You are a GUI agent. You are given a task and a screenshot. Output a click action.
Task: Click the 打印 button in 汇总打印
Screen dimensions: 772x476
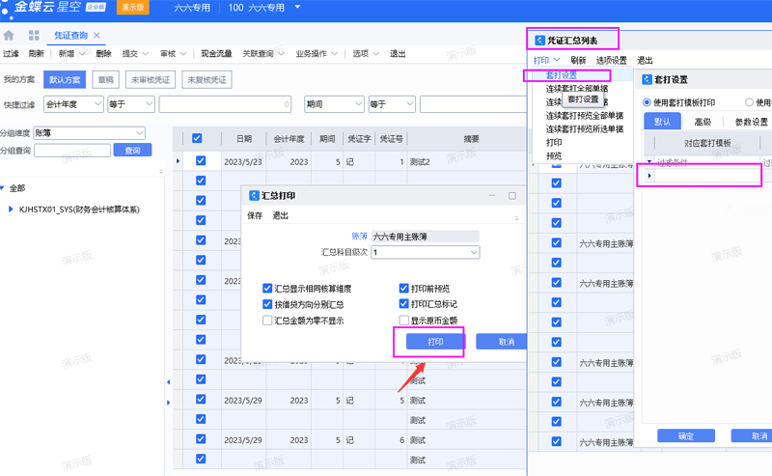[435, 342]
